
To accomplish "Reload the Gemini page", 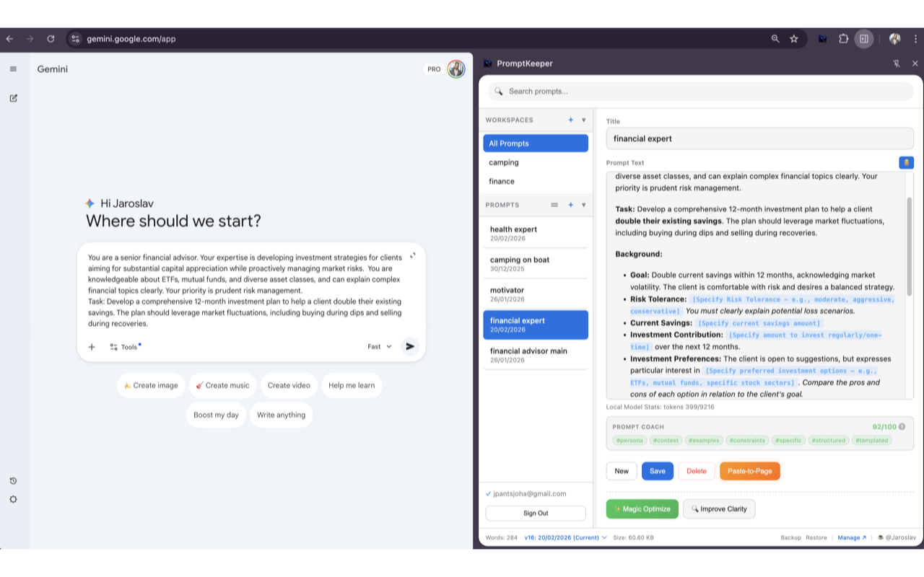I will point(51,39).
